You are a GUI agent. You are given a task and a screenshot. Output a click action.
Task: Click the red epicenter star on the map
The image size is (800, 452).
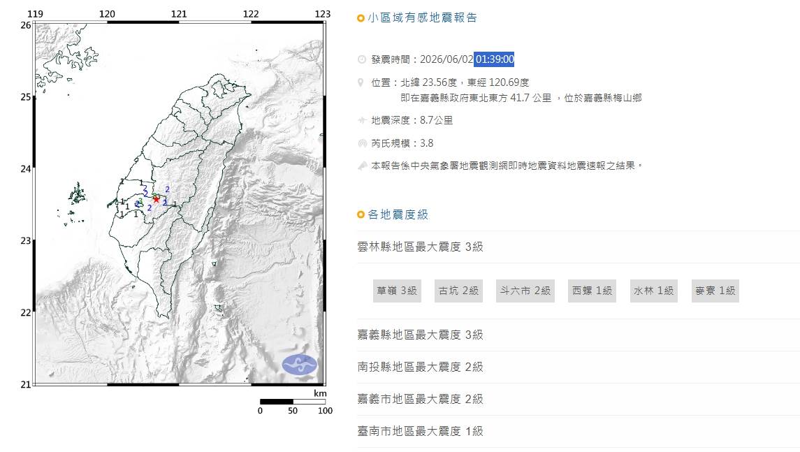click(156, 198)
